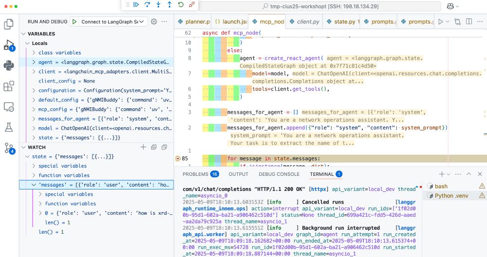Screen dimensions: 487x257
Task: Open editor more actions menu
Action: pos(480,22)
